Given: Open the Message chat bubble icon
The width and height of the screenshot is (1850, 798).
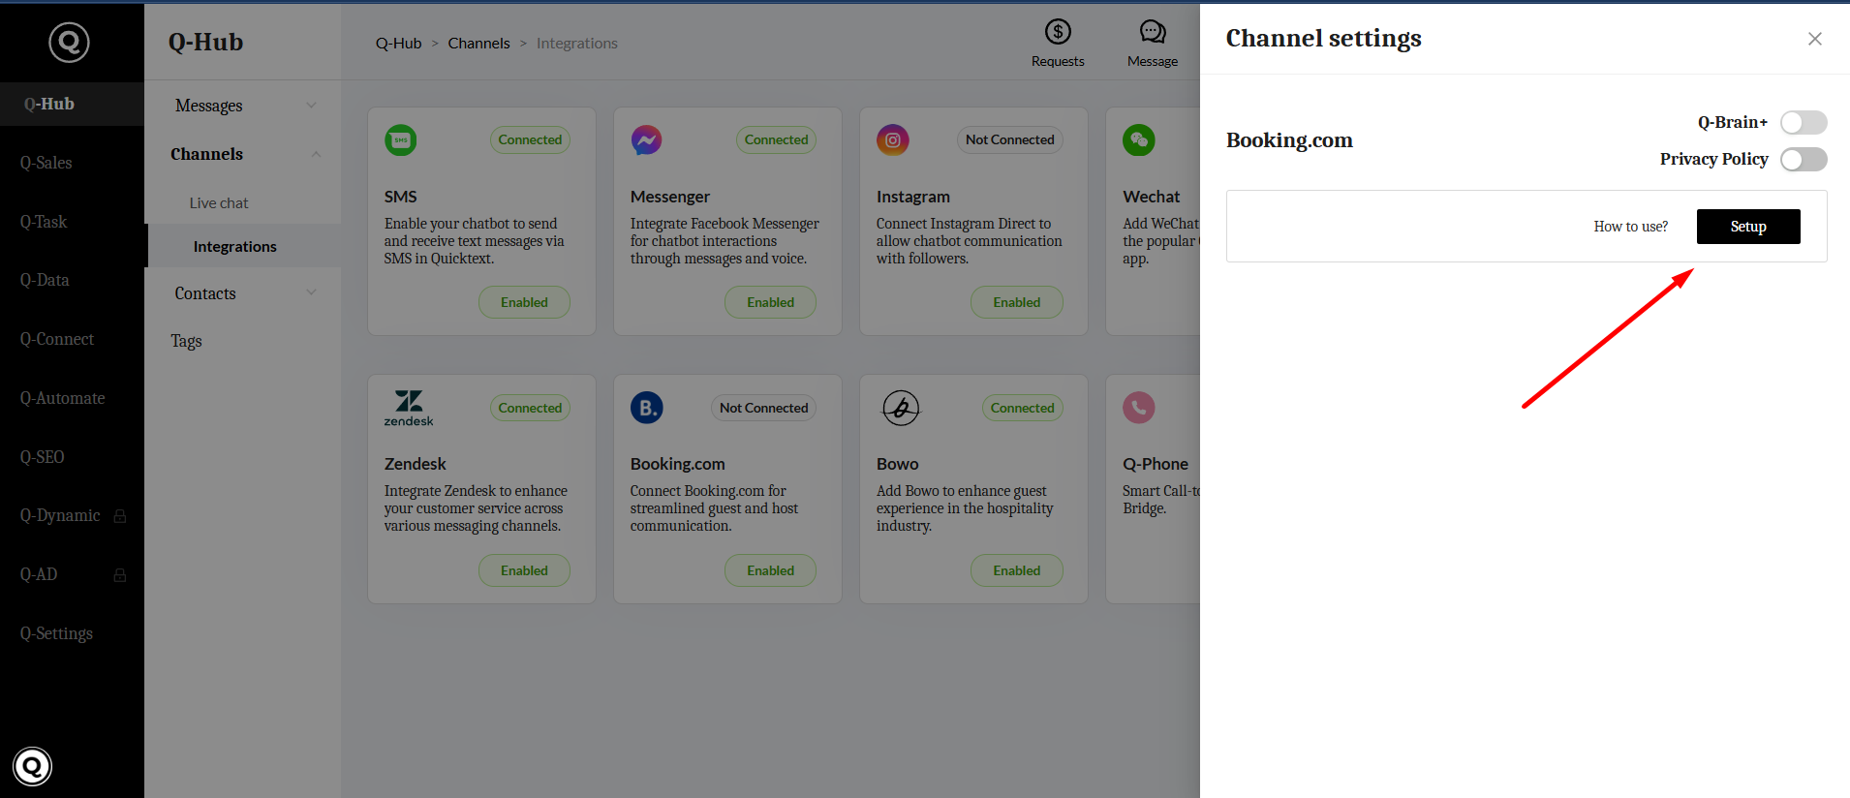Looking at the screenshot, I should tap(1152, 33).
